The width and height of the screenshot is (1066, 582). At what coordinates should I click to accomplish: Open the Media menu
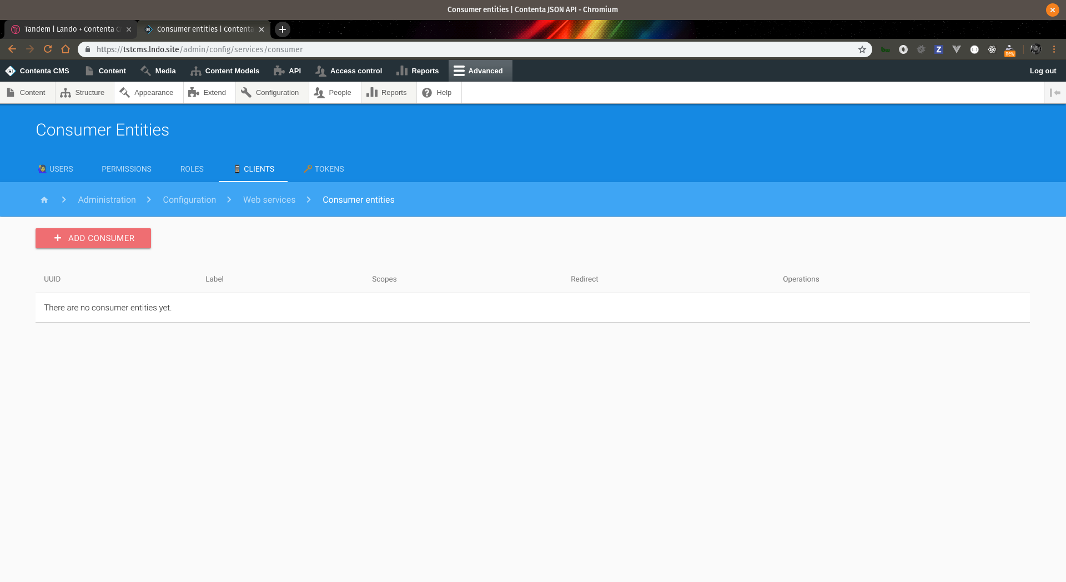point(158,71)
